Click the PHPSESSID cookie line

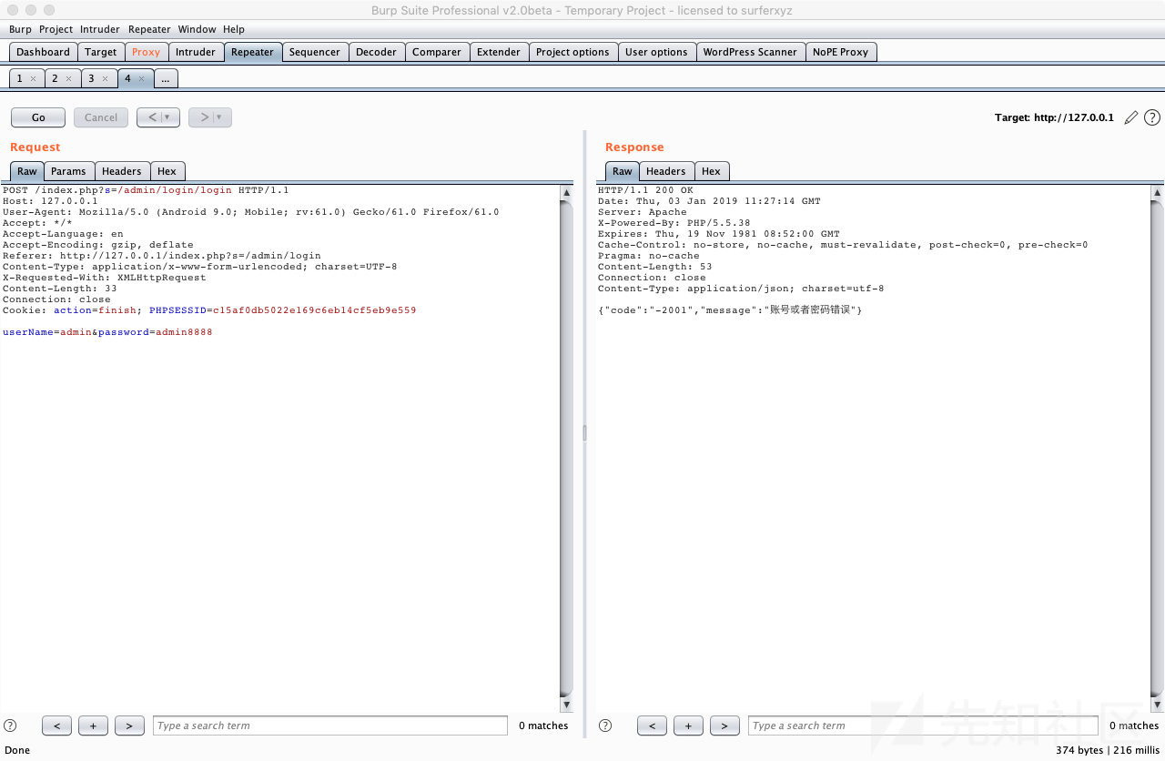tap(209, 310)
